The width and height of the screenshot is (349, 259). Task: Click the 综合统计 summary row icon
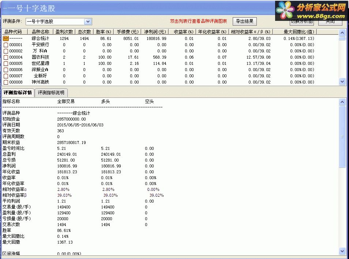click(6, 38)
